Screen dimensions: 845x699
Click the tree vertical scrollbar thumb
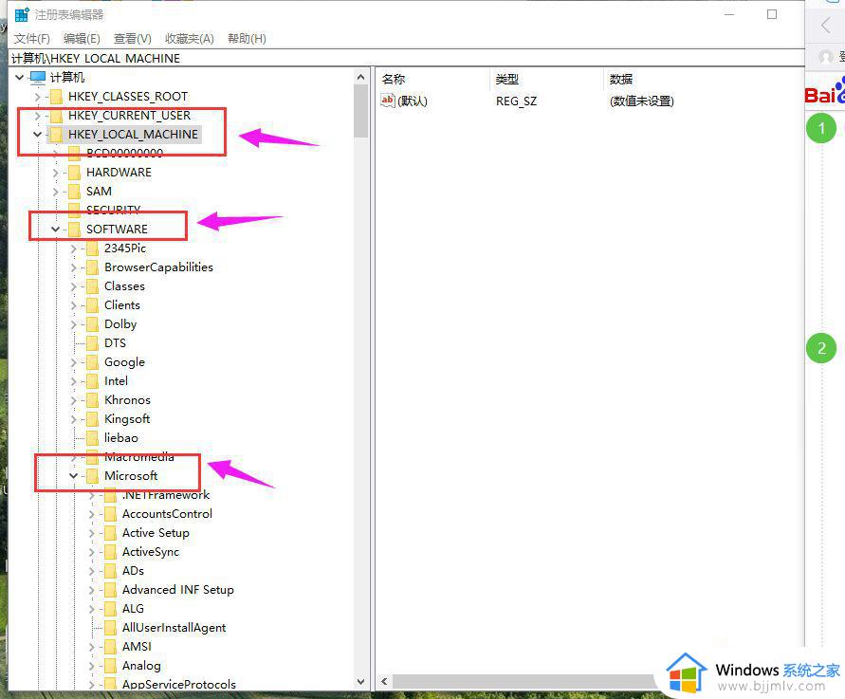point(360,112)
